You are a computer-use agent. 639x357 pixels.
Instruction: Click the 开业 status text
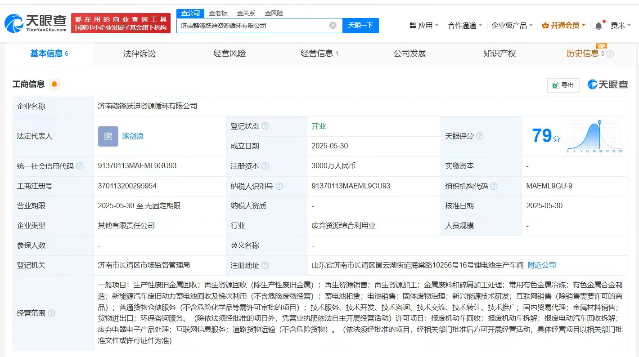pos(319,126)
